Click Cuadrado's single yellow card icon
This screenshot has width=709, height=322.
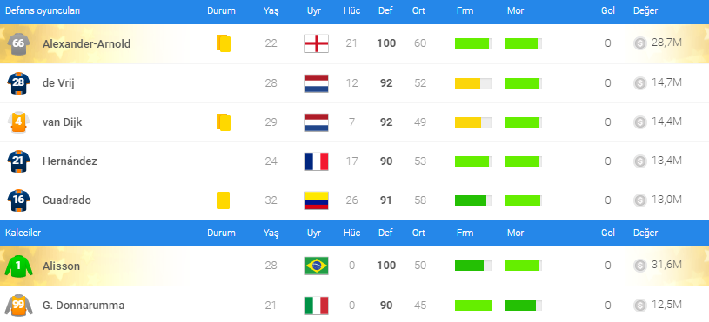[x=224, y=200]
